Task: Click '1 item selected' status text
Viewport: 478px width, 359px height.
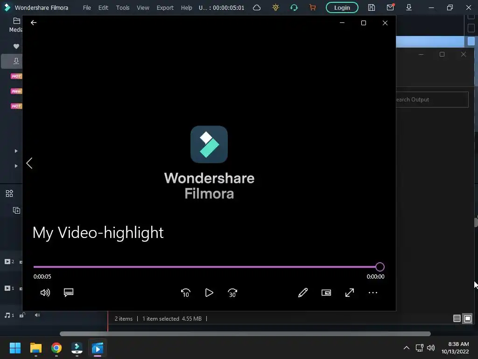Action: [x=161, y=319]
